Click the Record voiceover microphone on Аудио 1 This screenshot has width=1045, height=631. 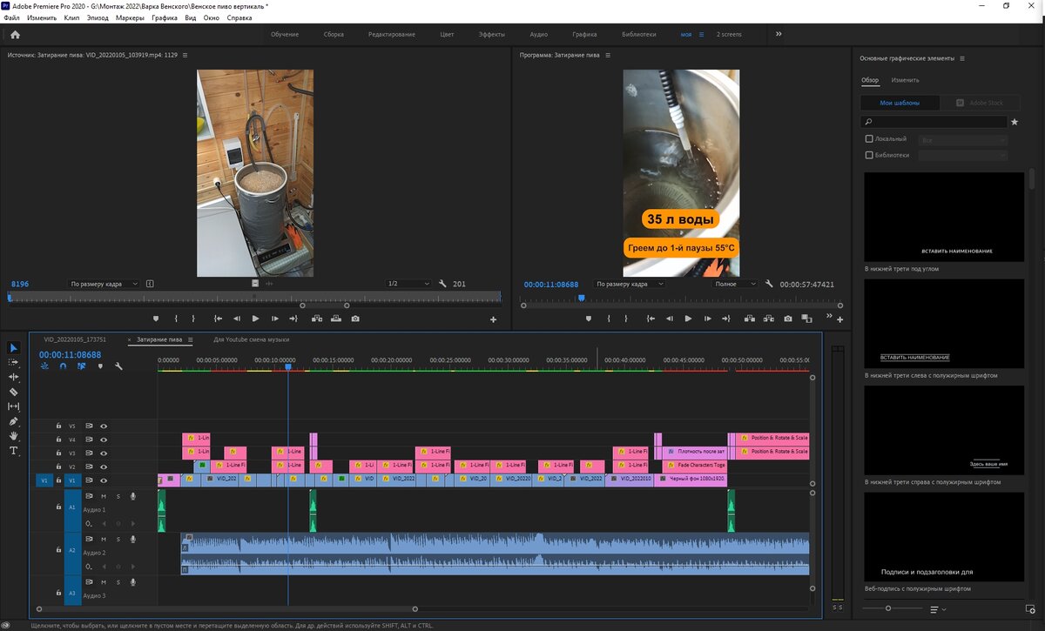point(132,496)
